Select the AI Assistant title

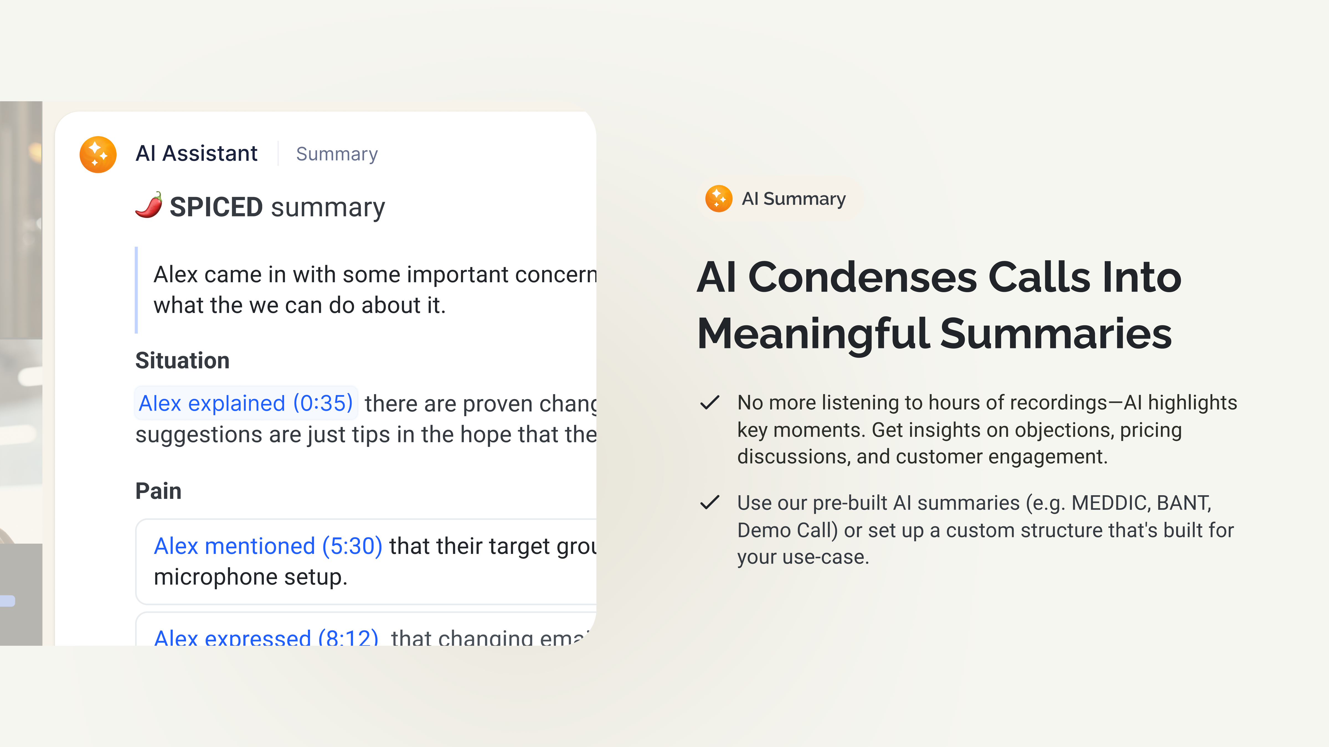(x=196, y=154)
